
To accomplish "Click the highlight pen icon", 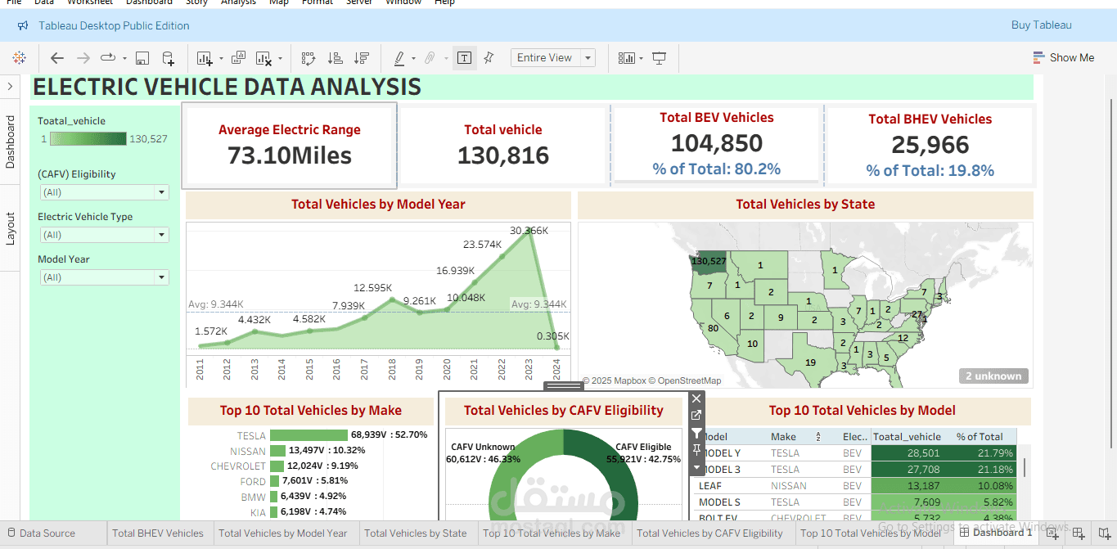I will pyautogui.click(x=399, y=58).
